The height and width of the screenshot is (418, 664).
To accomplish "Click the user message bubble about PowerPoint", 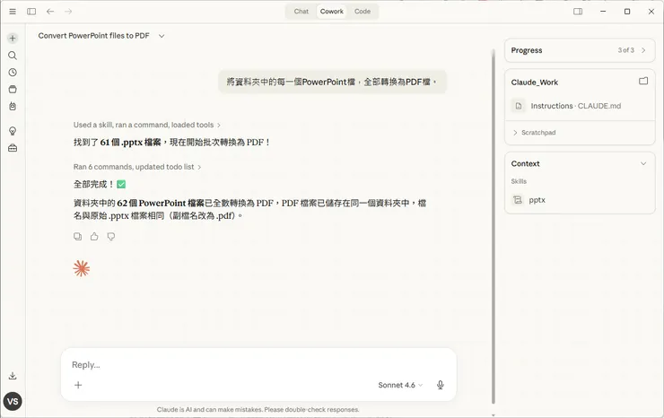I will pyautogui.click(x=332, y=82).
